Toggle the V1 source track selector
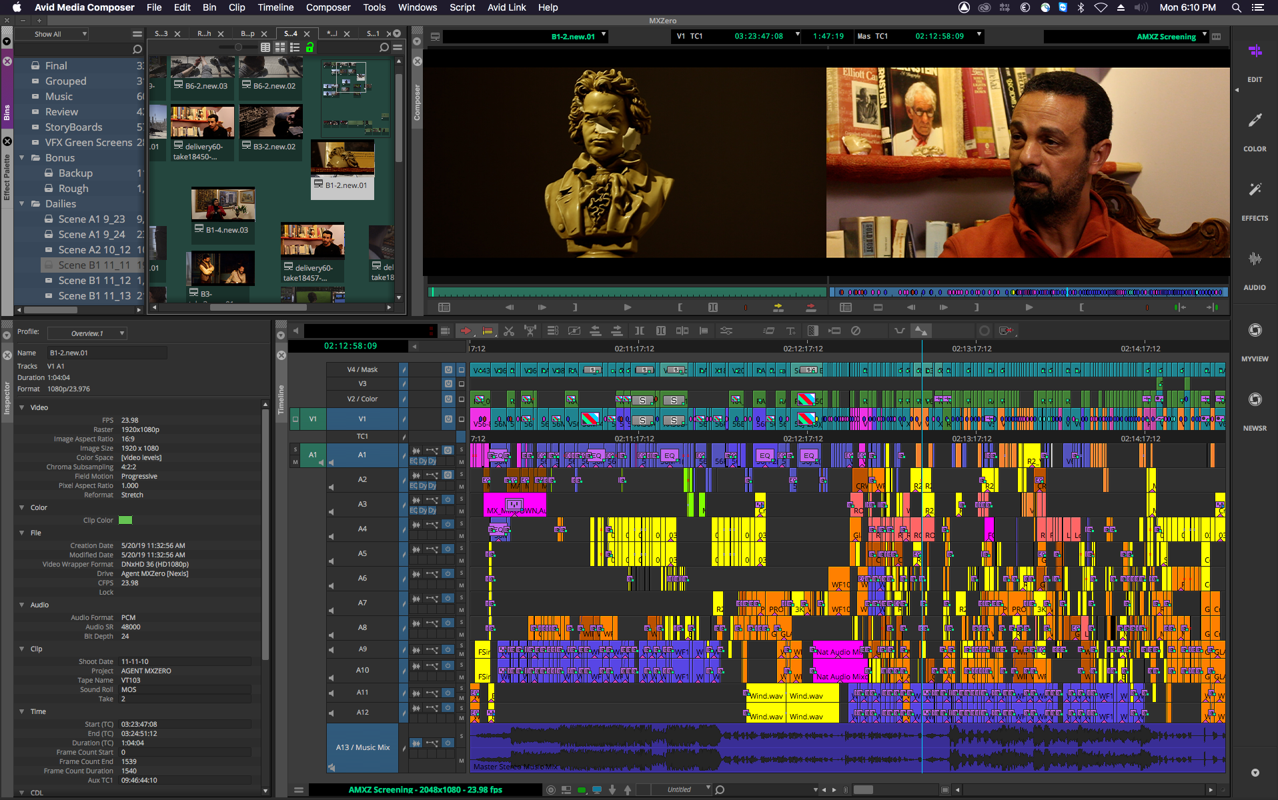Screen dimensions: 1278x800 [x=313, y=419]
